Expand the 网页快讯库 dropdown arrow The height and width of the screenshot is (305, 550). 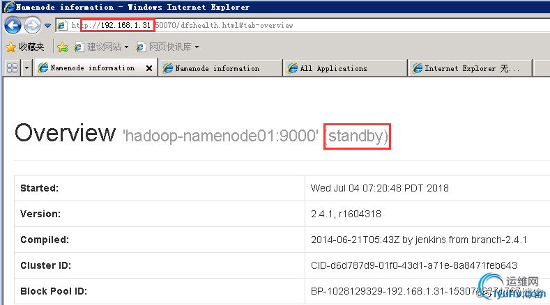point(197,47)
